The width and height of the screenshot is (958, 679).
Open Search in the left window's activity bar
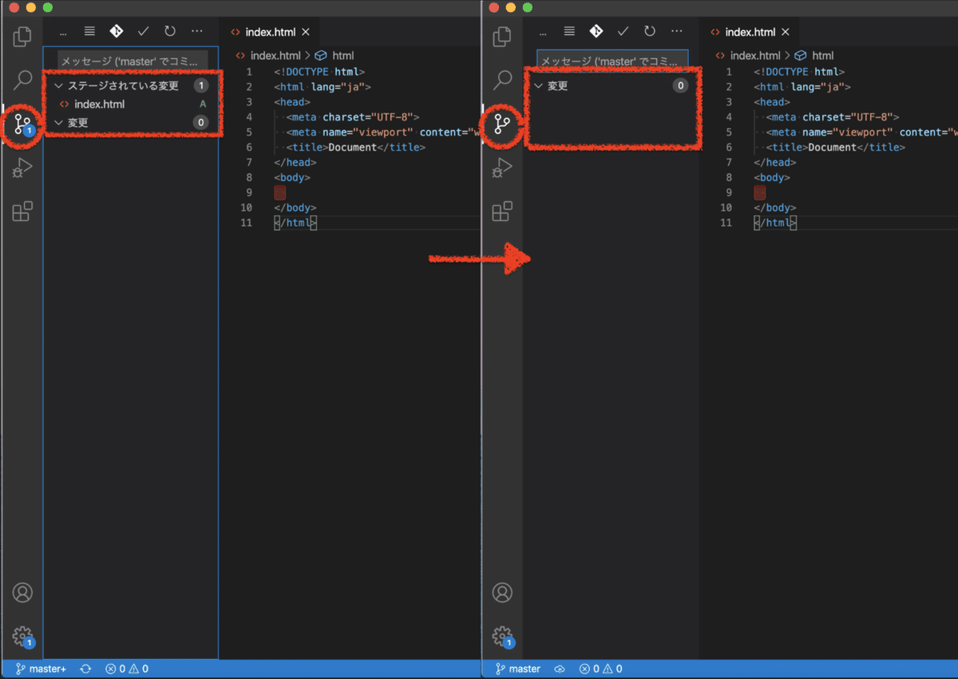point(22,80)
